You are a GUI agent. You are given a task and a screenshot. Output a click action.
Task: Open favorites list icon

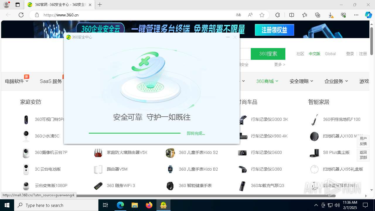305,15
